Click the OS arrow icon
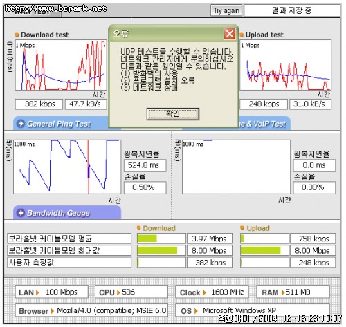Image resolution: width=346 pixels, height=327 pixels. 196,311
